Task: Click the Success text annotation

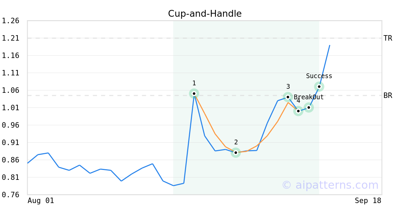Action: 319,76
